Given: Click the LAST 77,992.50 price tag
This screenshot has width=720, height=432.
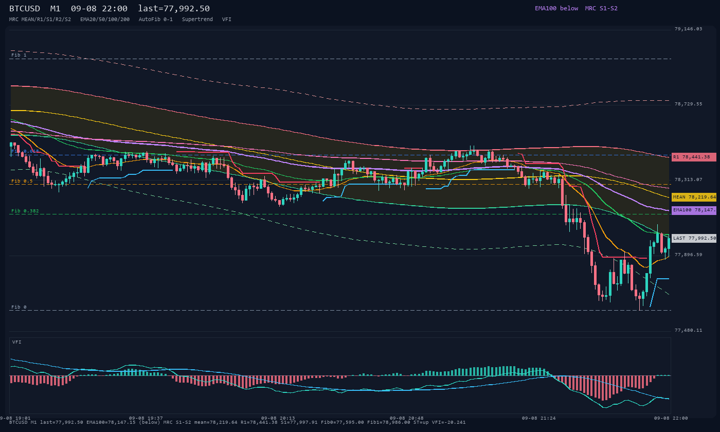Looking at the screenshot, I should click(694, 238).
